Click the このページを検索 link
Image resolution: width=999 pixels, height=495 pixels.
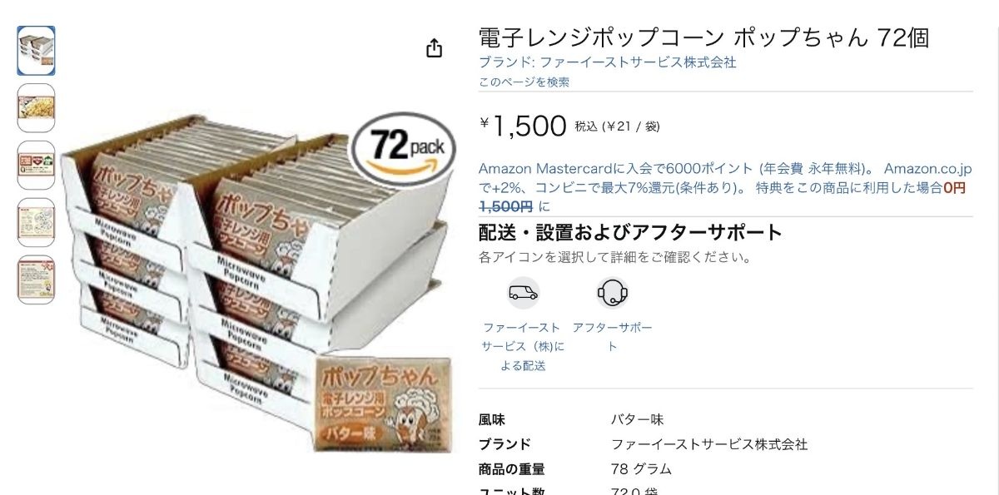(x=524, y=82)
